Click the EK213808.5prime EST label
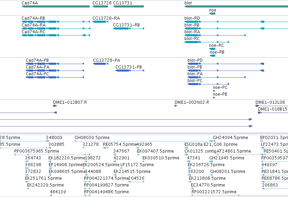This screenshot has height=197, width=288. pyautogui.click(x=207, y=178)
